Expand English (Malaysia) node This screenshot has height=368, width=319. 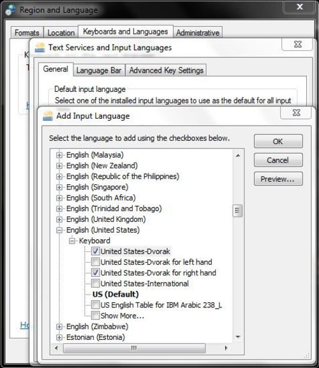(59, 155)
